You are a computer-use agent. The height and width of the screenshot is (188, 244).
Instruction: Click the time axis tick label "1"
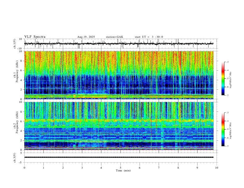pos(43,168)
